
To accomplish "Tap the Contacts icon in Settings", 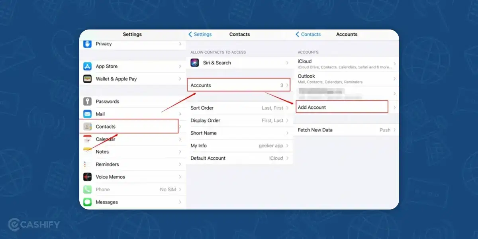I will click(x=87, y=127).
